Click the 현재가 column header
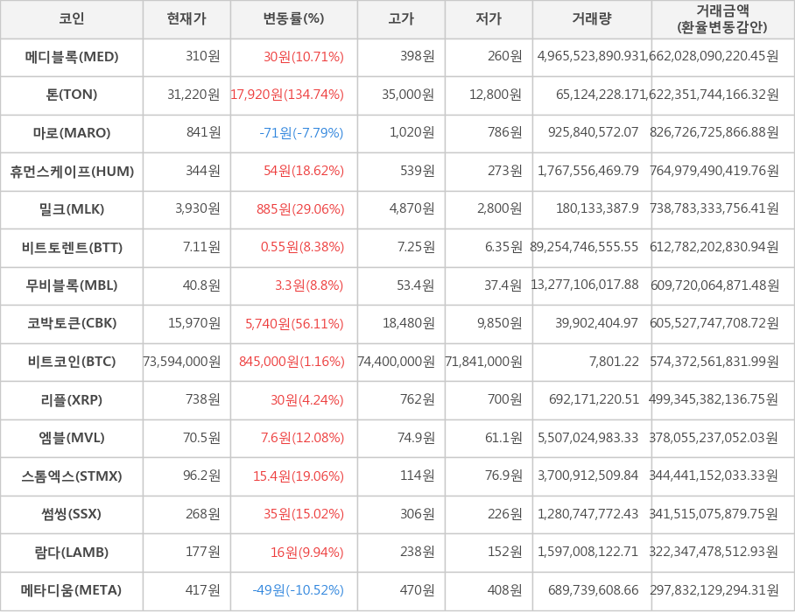Viewport: 795px width, 613px height. (186, 19)
